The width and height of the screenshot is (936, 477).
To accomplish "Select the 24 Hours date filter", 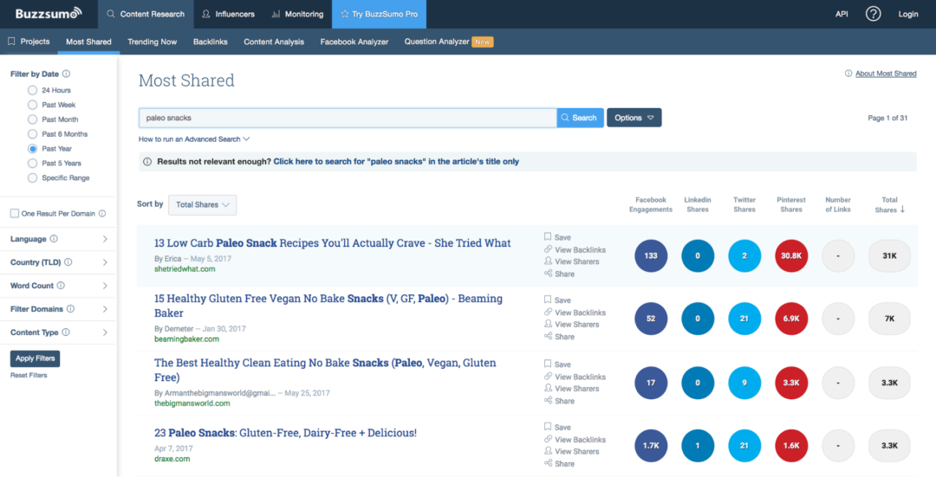I will pyautogui.click(x=33, y=90).
